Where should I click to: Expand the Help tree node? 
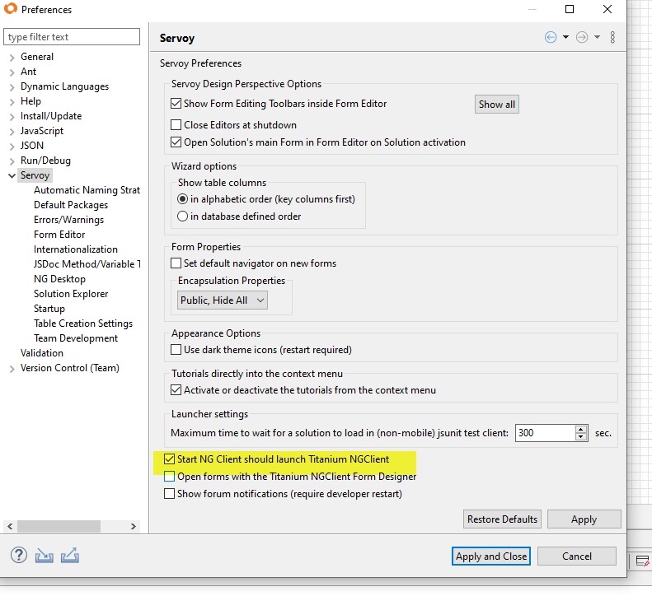12,102
